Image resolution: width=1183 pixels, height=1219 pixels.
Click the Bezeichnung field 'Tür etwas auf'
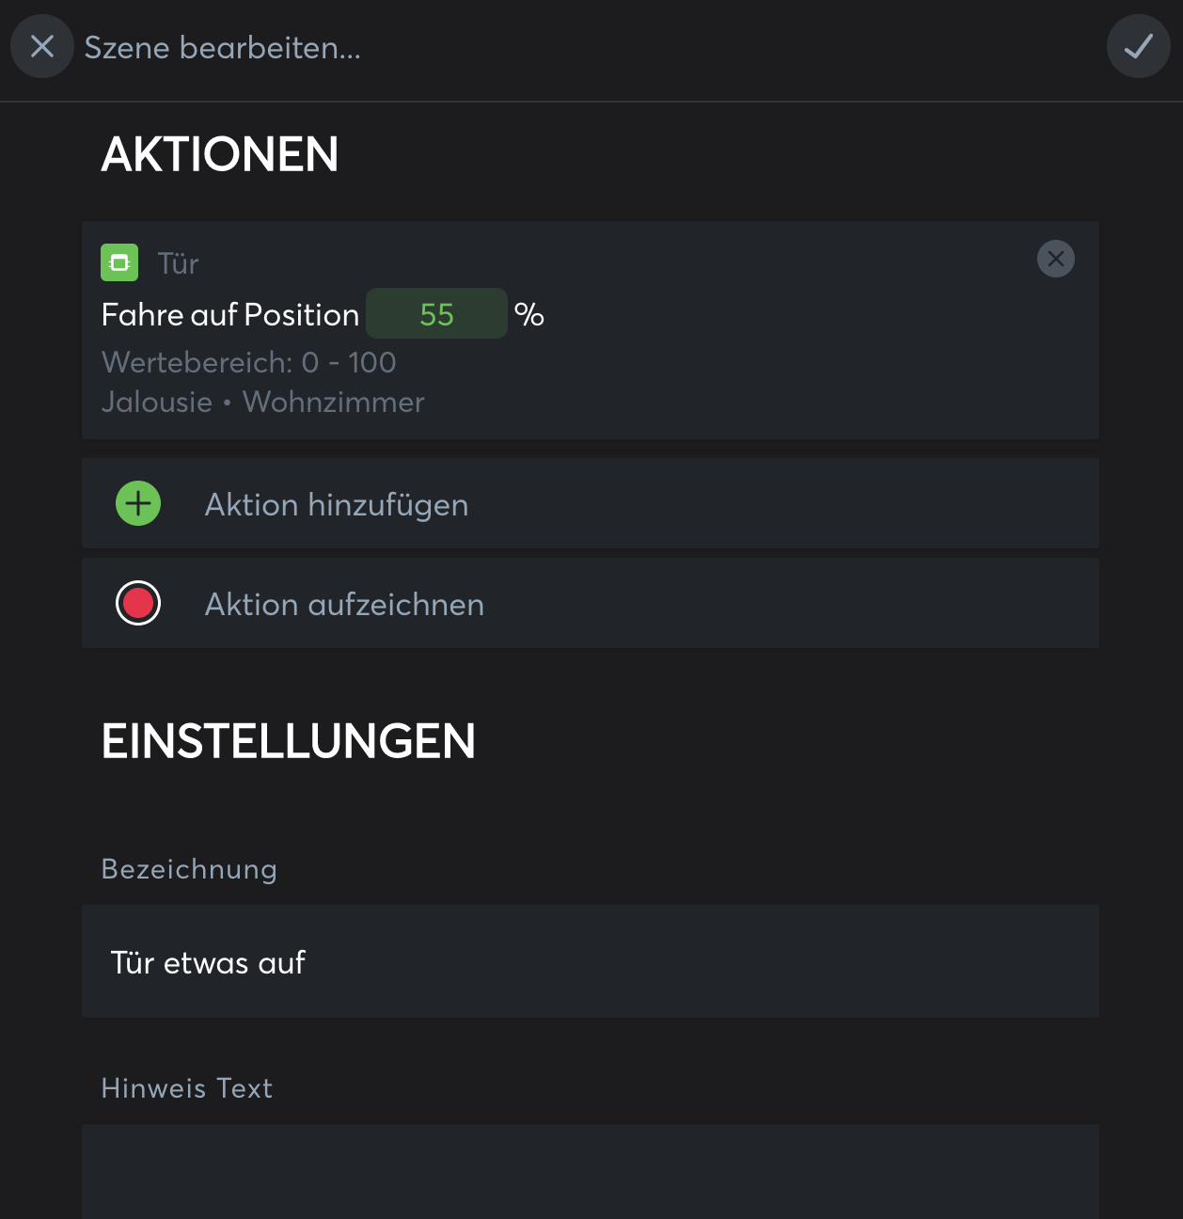click(x=590, y=962)
